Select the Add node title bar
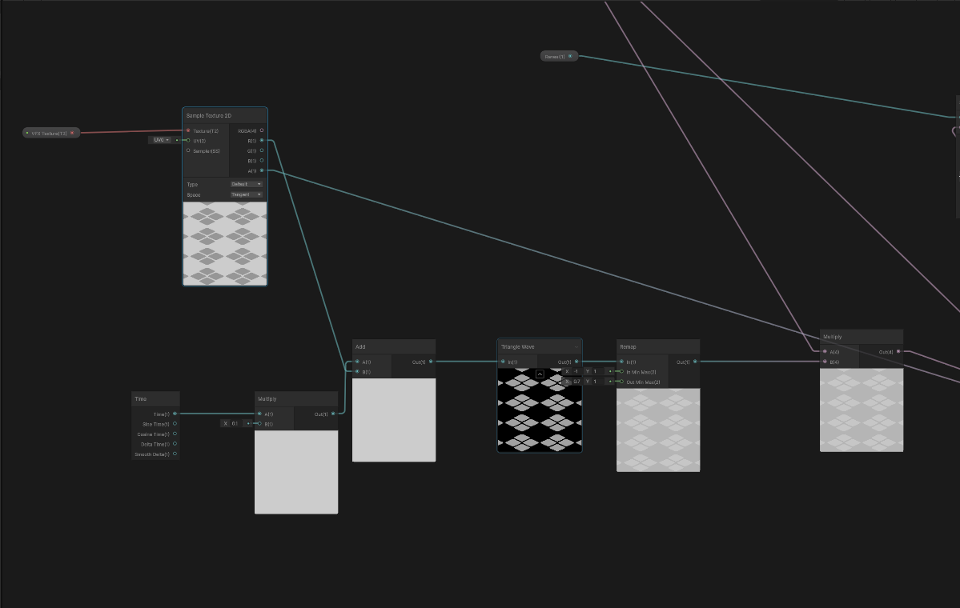The image size is (960, 608). pos(394,347)
